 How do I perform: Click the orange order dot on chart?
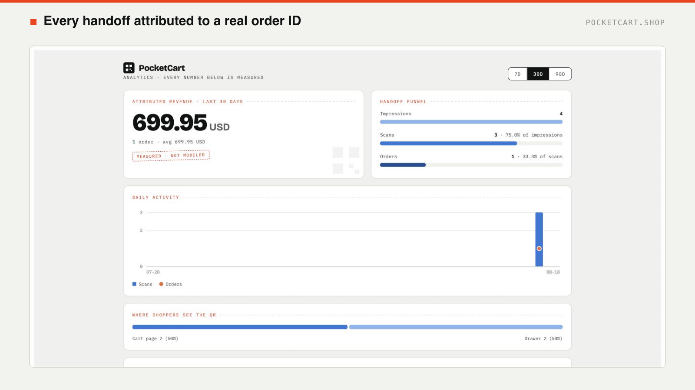pyautogui.click(x=539, y=248)
